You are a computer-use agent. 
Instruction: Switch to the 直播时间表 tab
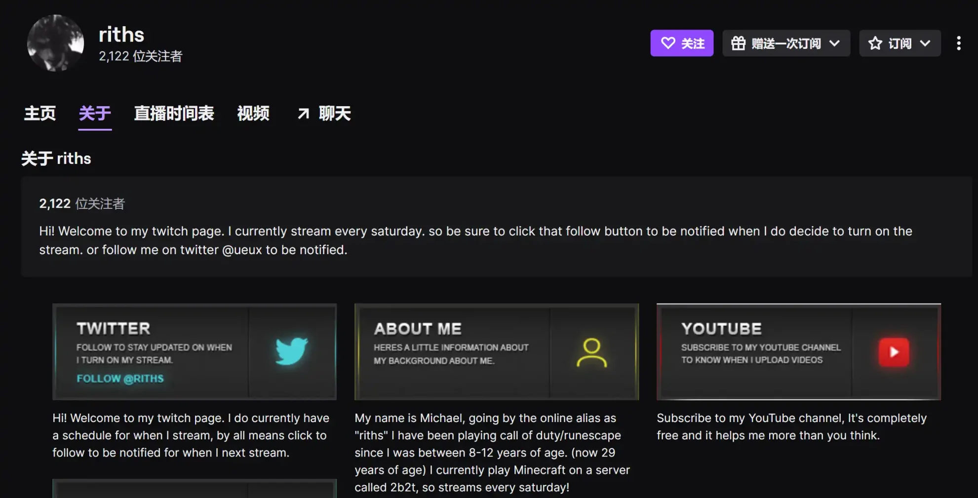coord(174,113)
